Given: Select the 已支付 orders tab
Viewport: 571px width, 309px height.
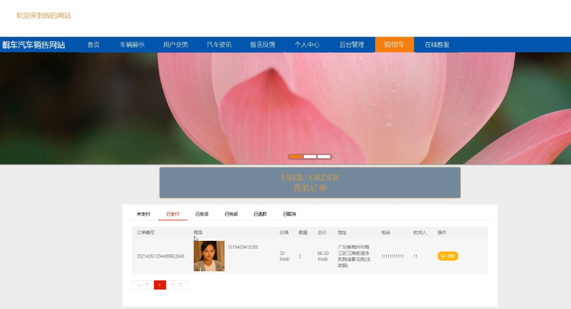Looking at the screenshot, I should point(173,214).
